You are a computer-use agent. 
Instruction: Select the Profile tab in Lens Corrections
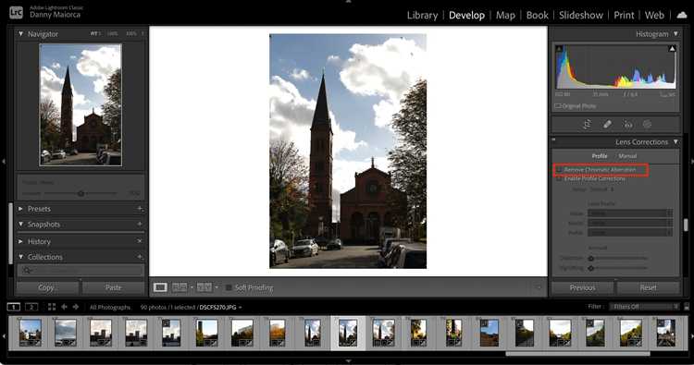click(x=600, y=156)
